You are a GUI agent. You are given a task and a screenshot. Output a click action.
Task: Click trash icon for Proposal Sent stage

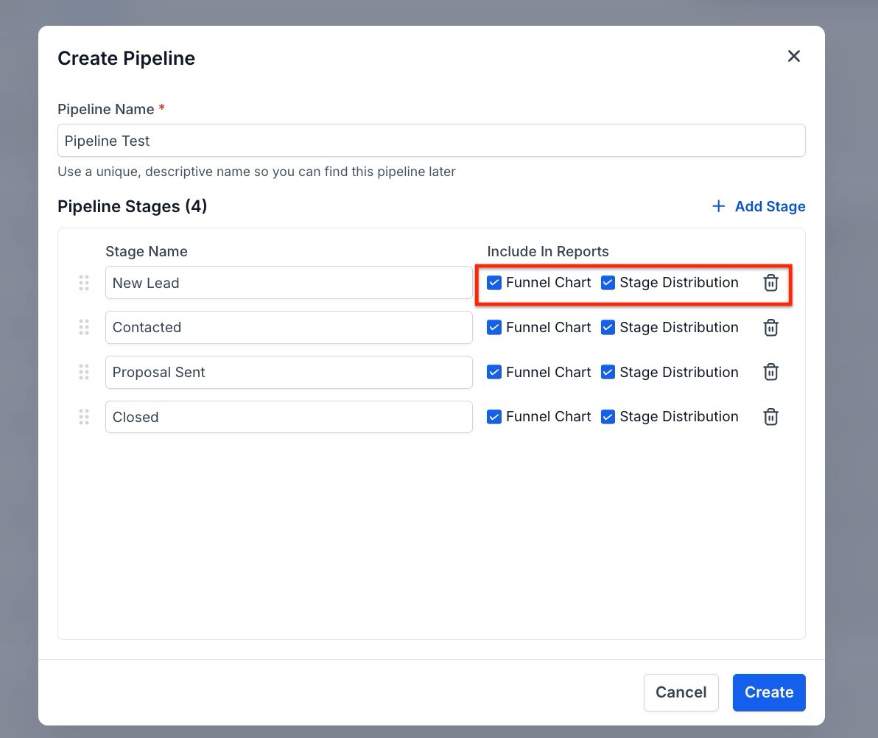(770, 372)
